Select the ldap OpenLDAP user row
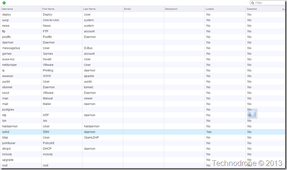Screen dimensions: 287x170 point(143,137)
